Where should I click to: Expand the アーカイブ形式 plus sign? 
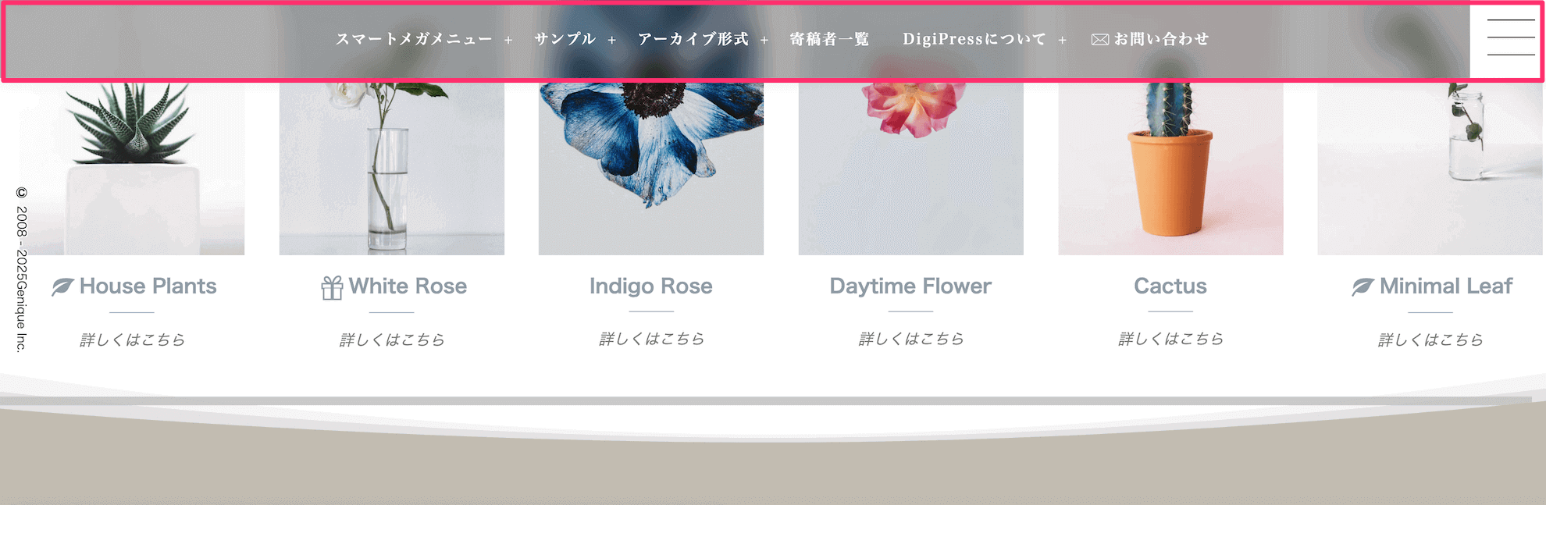click(x=764, y=40)
